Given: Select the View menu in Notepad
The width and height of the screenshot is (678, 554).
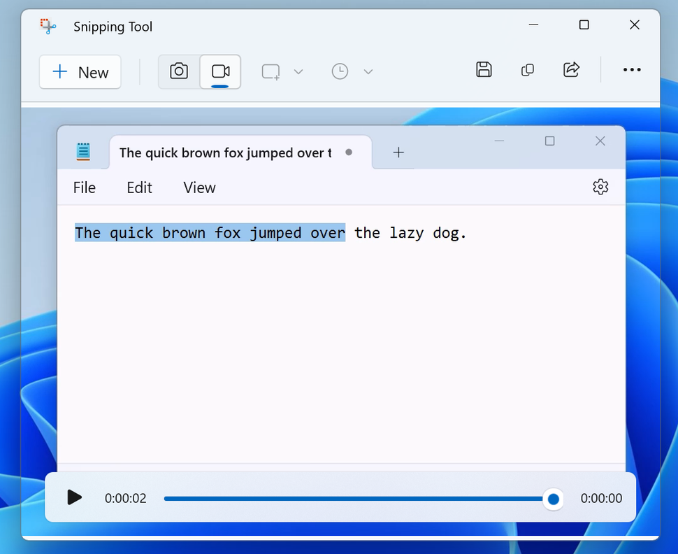Looking at the screenshot, I should 199,187.
